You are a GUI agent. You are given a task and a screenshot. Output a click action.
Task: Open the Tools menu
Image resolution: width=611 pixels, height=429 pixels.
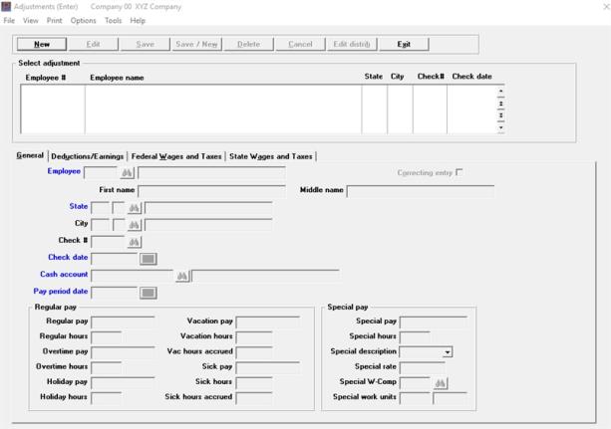click(113, 20)
